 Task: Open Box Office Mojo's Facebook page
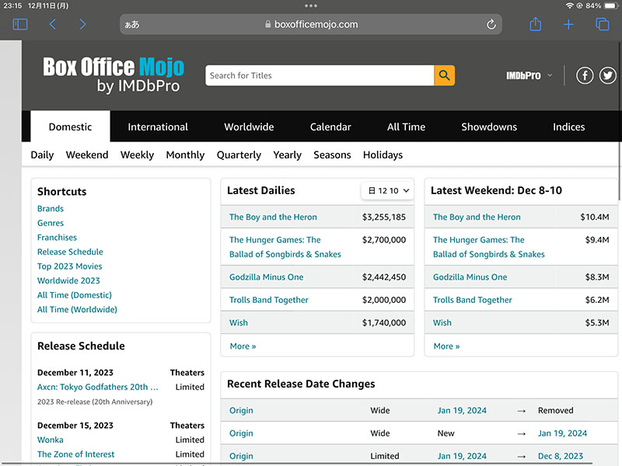pos(585,75)
